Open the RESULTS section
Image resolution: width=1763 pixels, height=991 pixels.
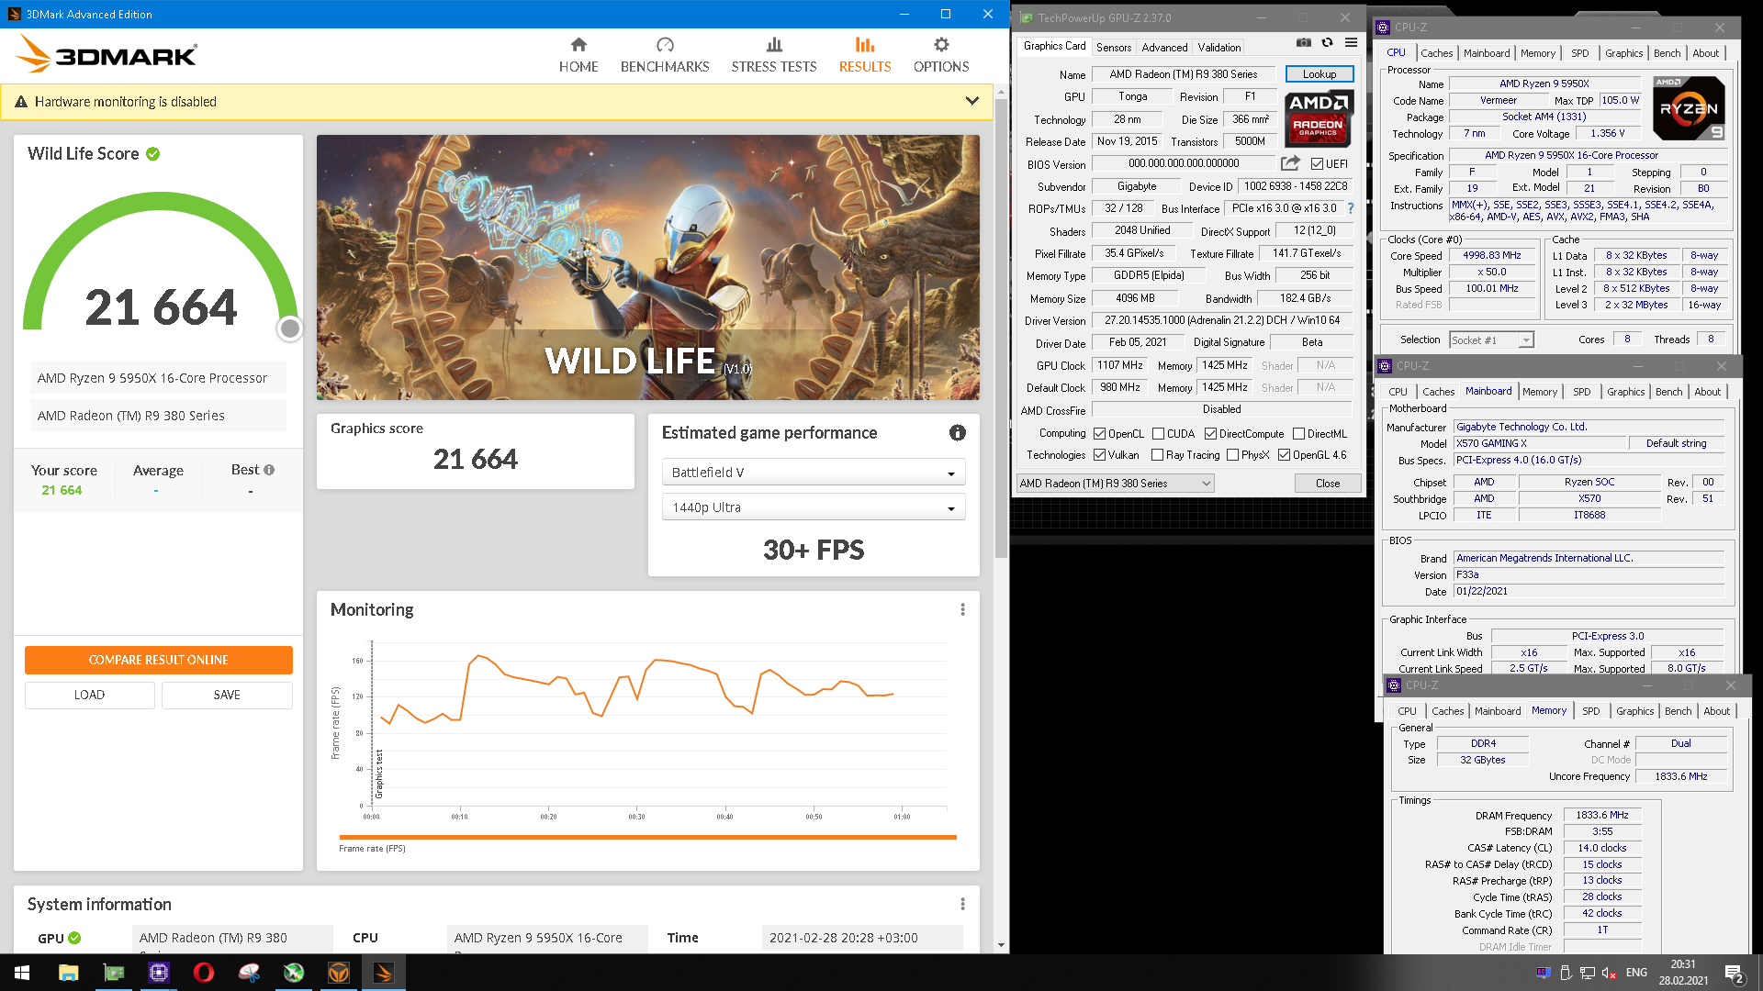865,55
